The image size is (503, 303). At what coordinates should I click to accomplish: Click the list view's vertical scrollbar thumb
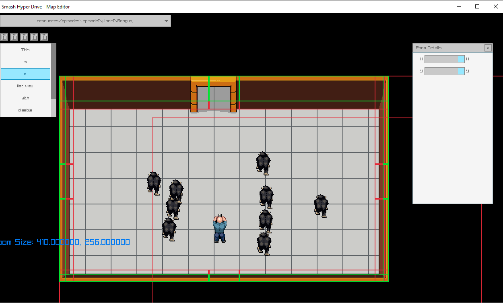54,71
